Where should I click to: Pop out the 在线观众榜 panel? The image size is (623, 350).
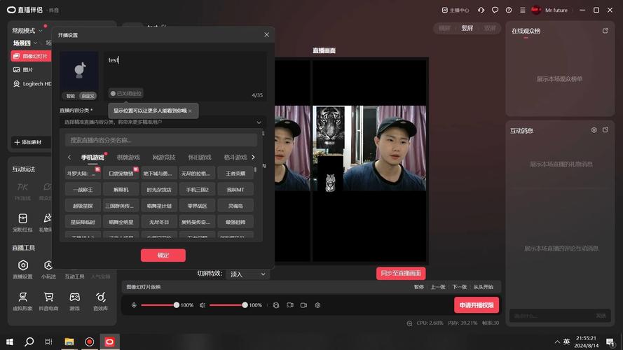(605, 31)
